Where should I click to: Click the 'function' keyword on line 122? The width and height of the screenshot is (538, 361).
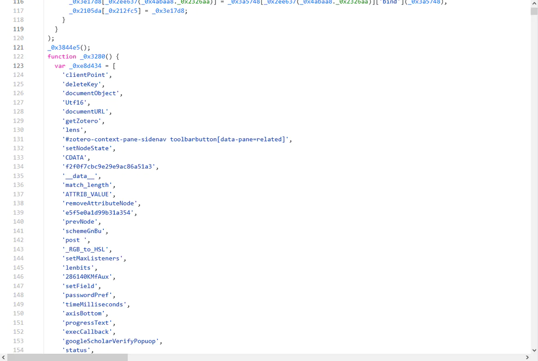(62, 56)
